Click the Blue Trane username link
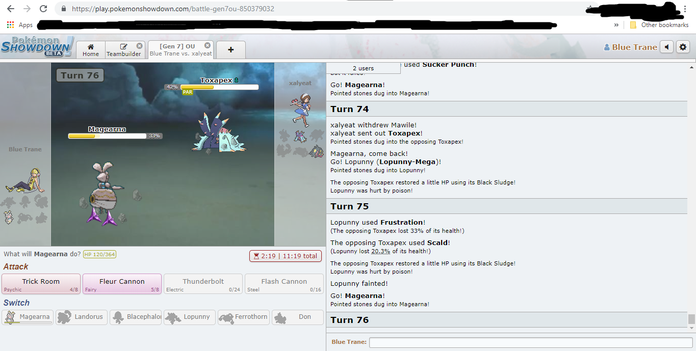 (630, 47)
